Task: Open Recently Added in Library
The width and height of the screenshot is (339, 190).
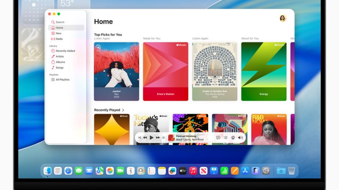Action: pos(66,51)
